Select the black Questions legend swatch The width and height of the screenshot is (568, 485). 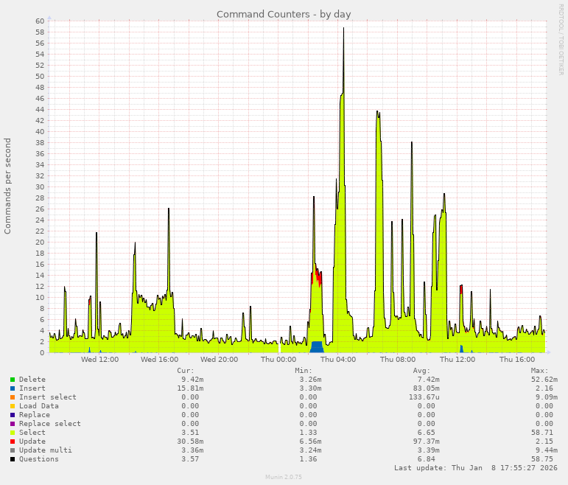tap(13, 459)
